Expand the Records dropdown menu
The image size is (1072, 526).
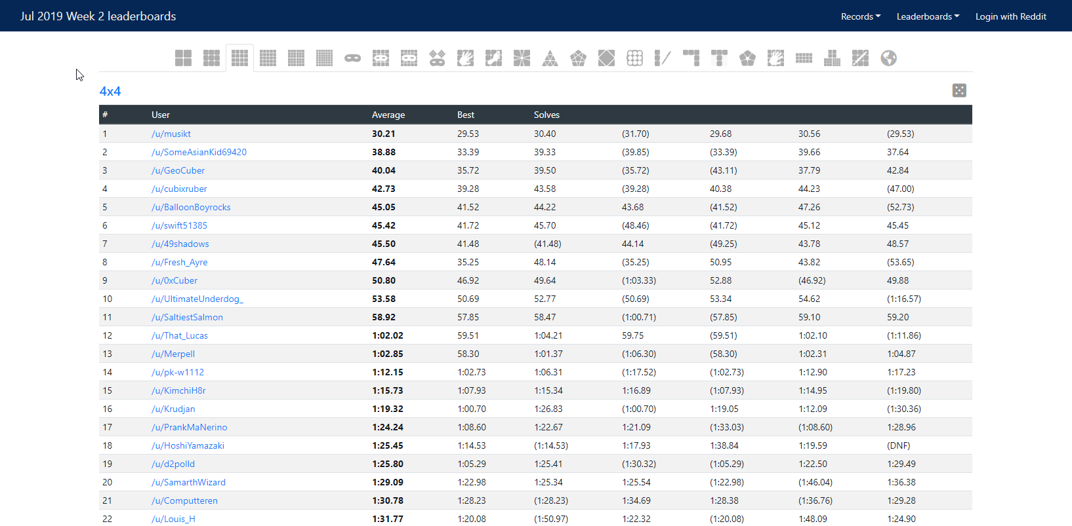[x=861, y=16]
